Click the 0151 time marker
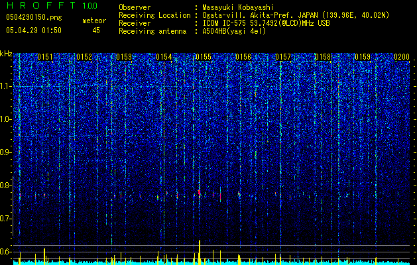The image size is (417, 265). [45, 57]
